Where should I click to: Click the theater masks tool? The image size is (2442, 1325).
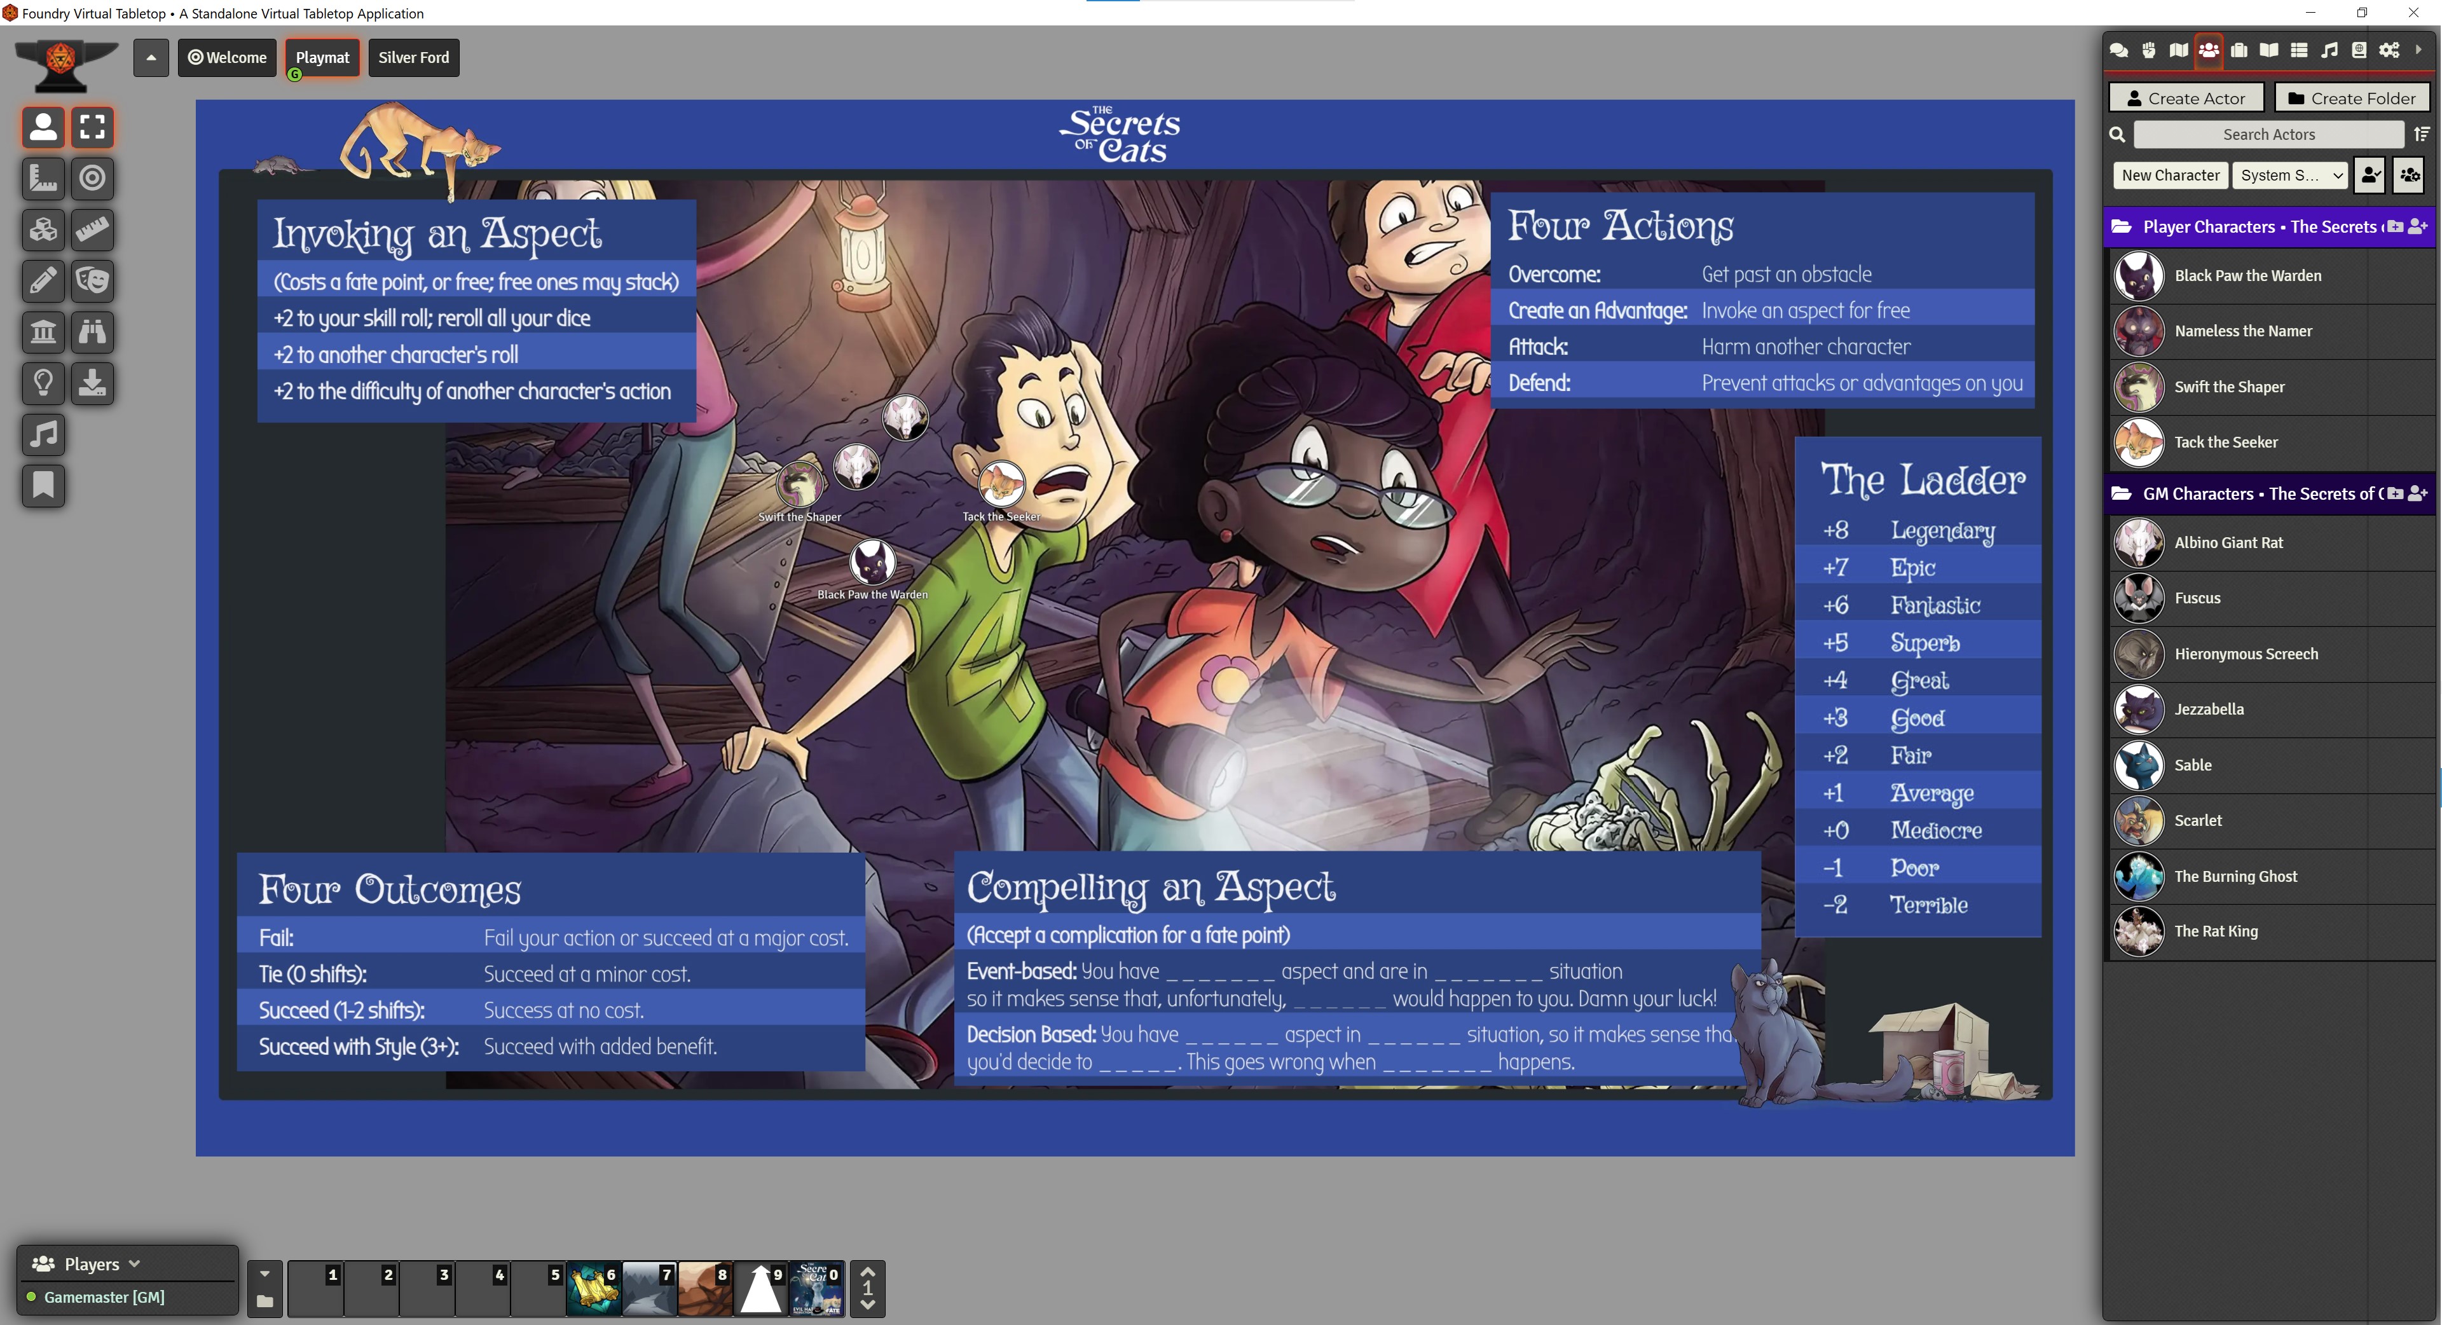[x=93, y=280]
